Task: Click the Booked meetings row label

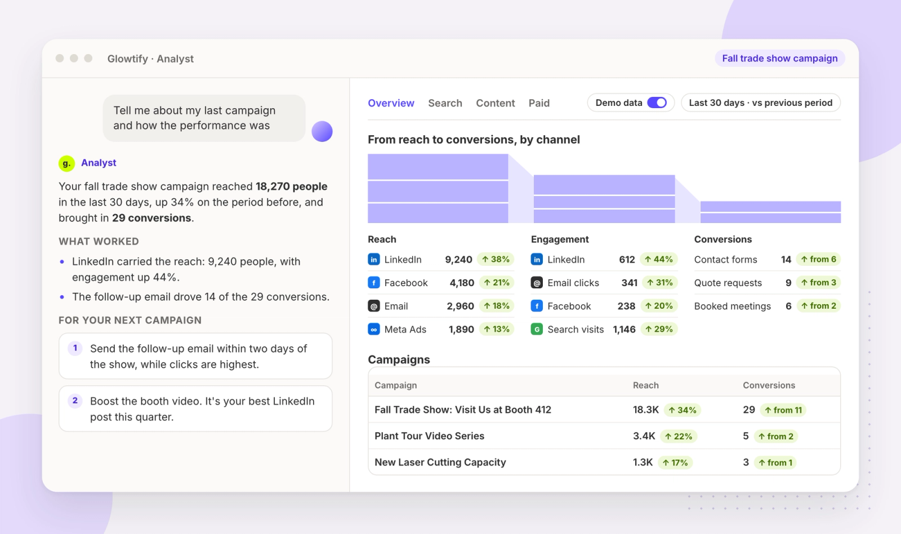Action: [x=732, y=306]
